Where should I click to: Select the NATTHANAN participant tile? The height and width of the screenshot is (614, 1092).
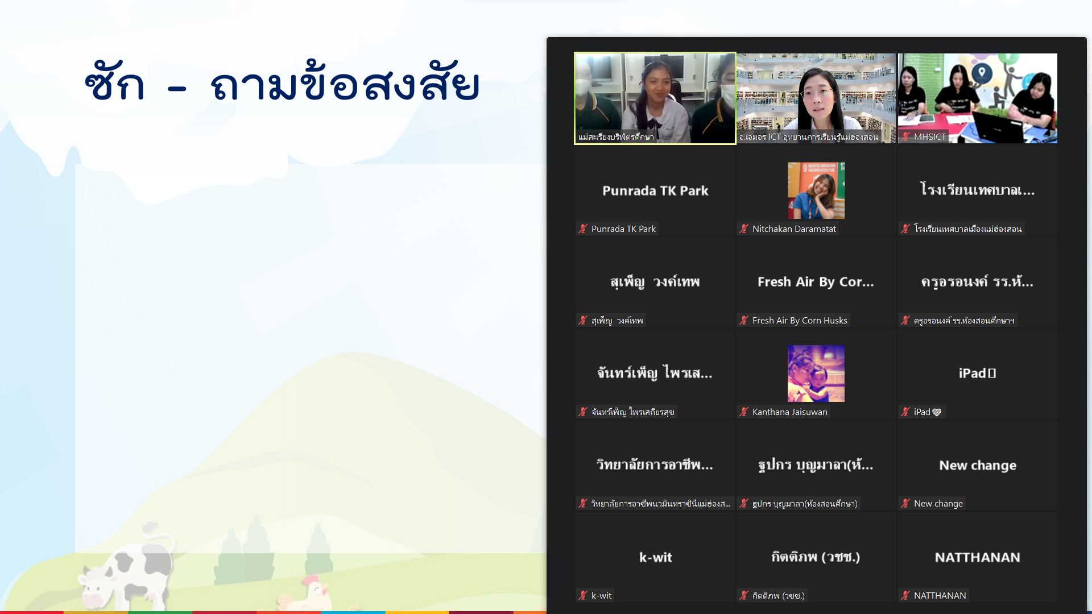tap(977, 557)
